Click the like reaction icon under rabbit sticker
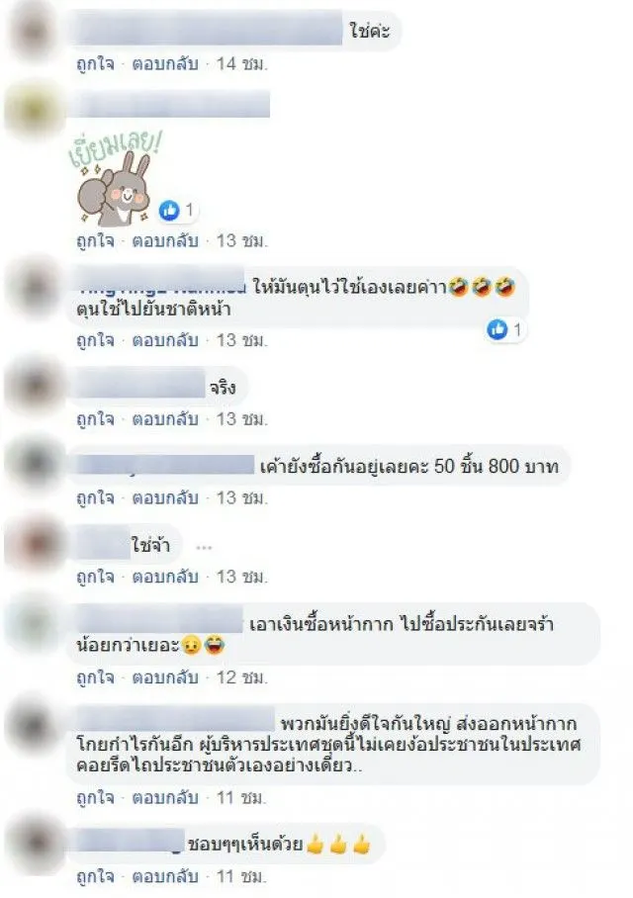The width and height of the screenshot is (633, 898). [x=169, y=211]
